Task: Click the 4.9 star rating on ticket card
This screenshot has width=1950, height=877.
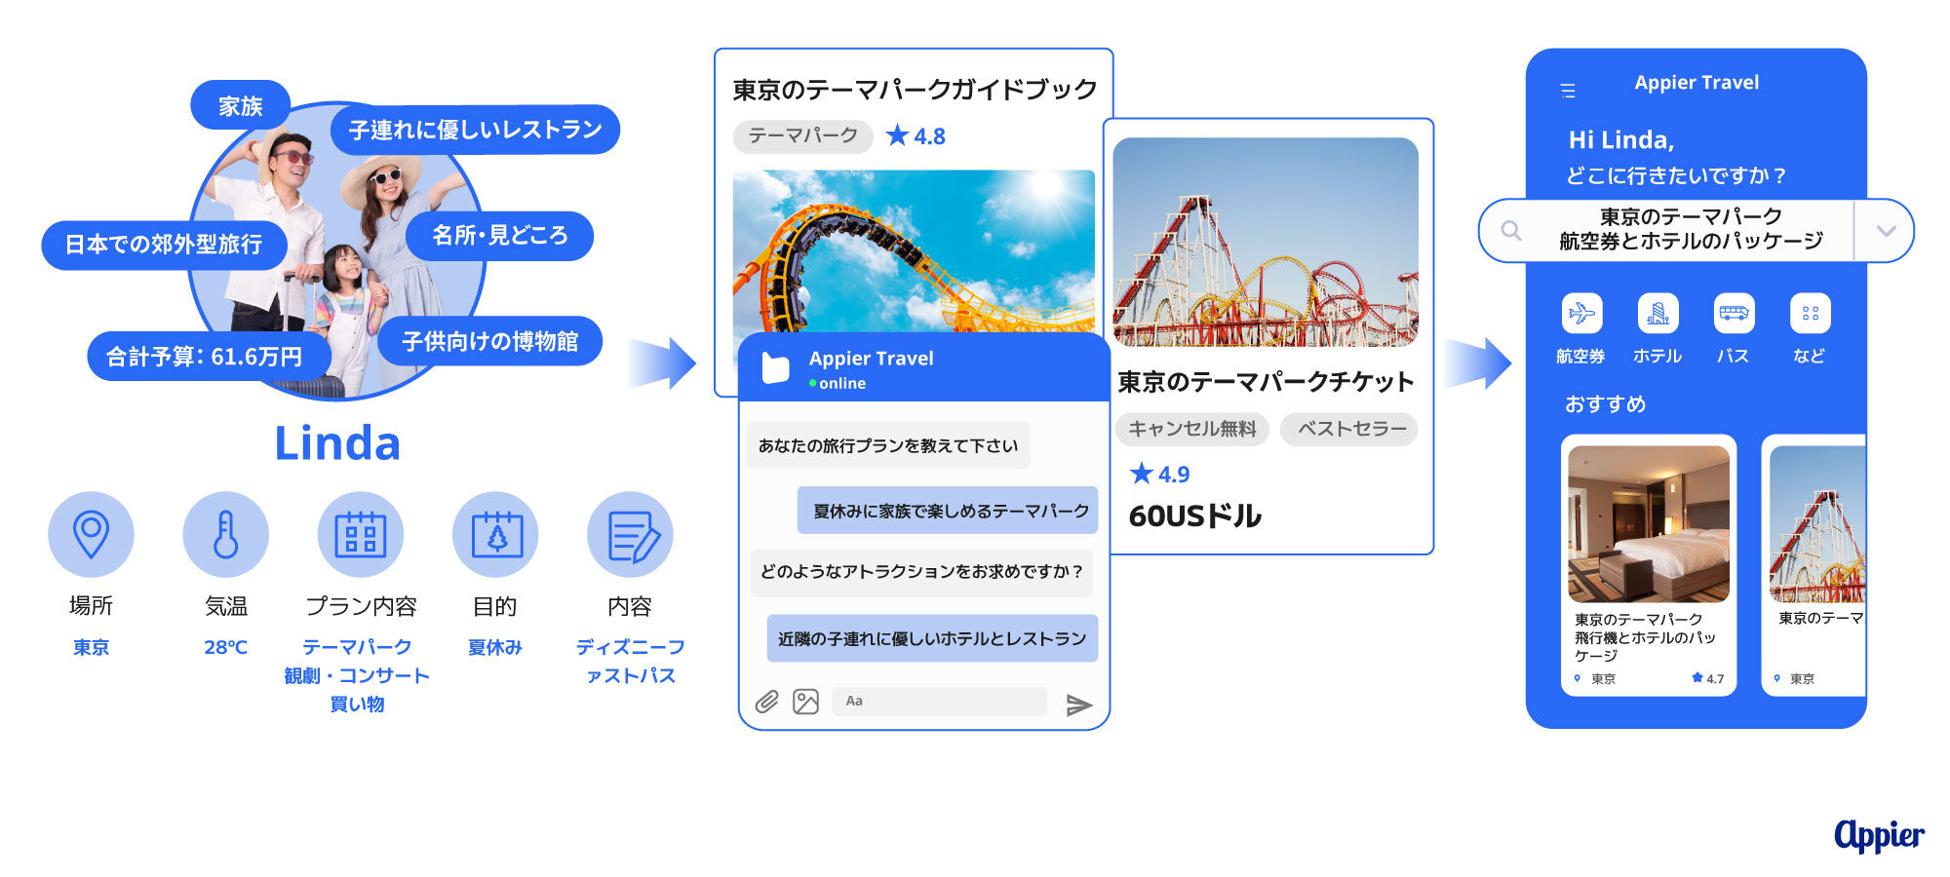Action: click(1159, 475)
